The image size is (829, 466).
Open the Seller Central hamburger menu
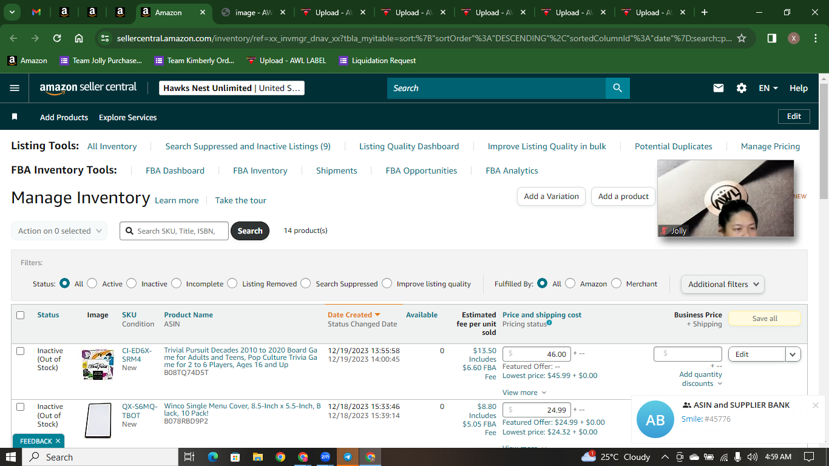(x=15, y=88)
